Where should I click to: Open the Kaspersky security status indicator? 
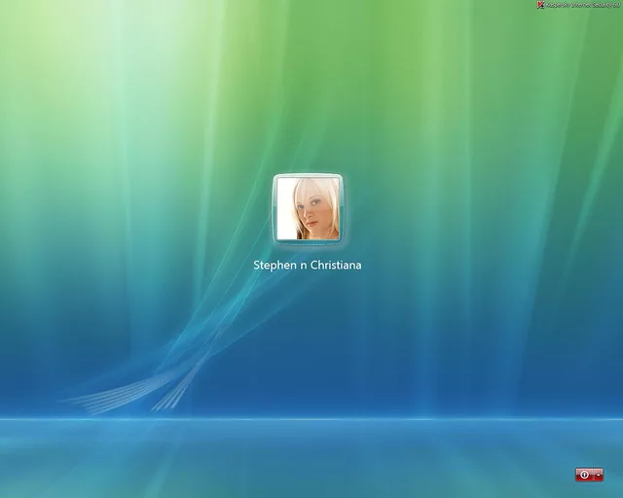click(540, 5)
